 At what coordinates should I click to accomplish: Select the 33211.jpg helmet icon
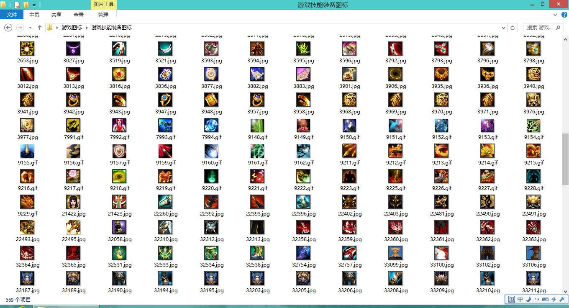[x=533, y=279]
